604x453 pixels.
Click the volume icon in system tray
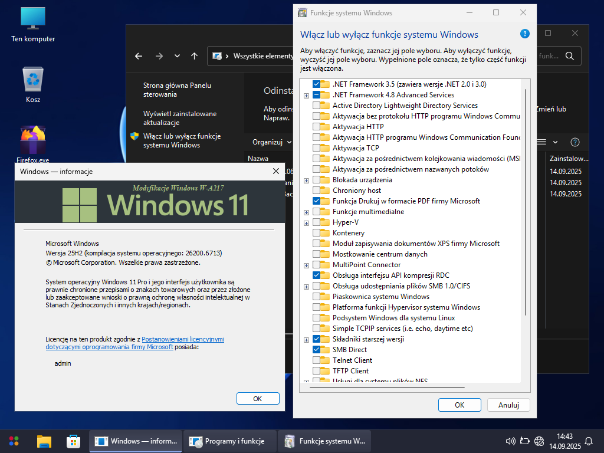(511, 441)
